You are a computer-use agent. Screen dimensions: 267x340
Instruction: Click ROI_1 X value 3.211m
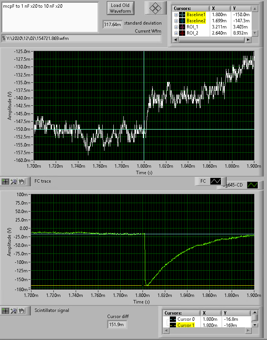tap(219, 27)
